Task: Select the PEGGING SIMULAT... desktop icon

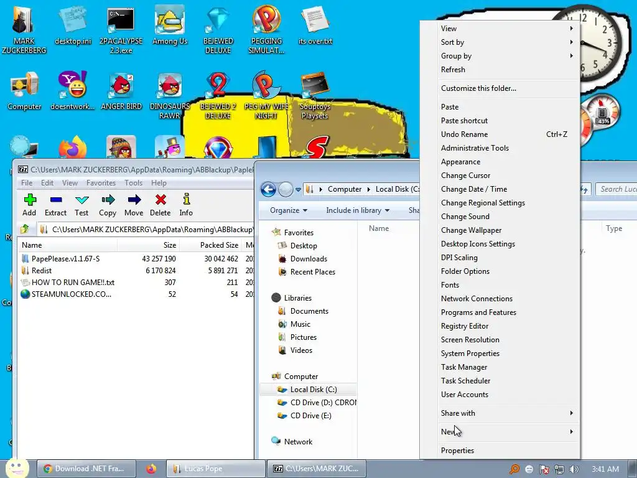Action: 266,30
